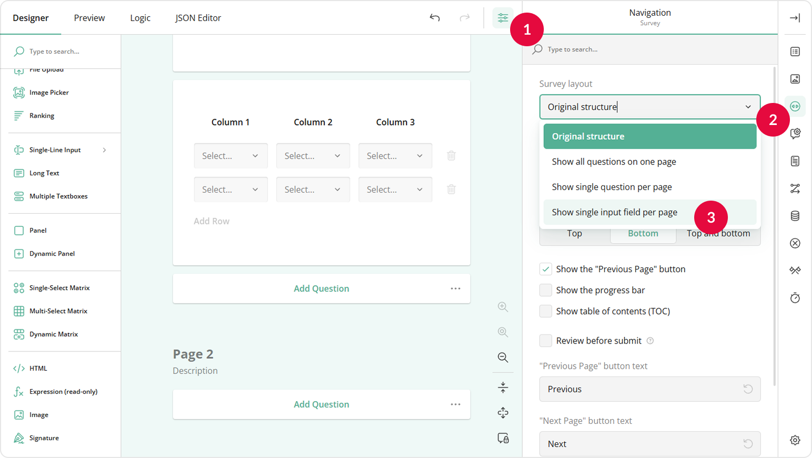Click the undo arrow icon
This screenshot has height=458, width=812.
[x=434, y=18]
